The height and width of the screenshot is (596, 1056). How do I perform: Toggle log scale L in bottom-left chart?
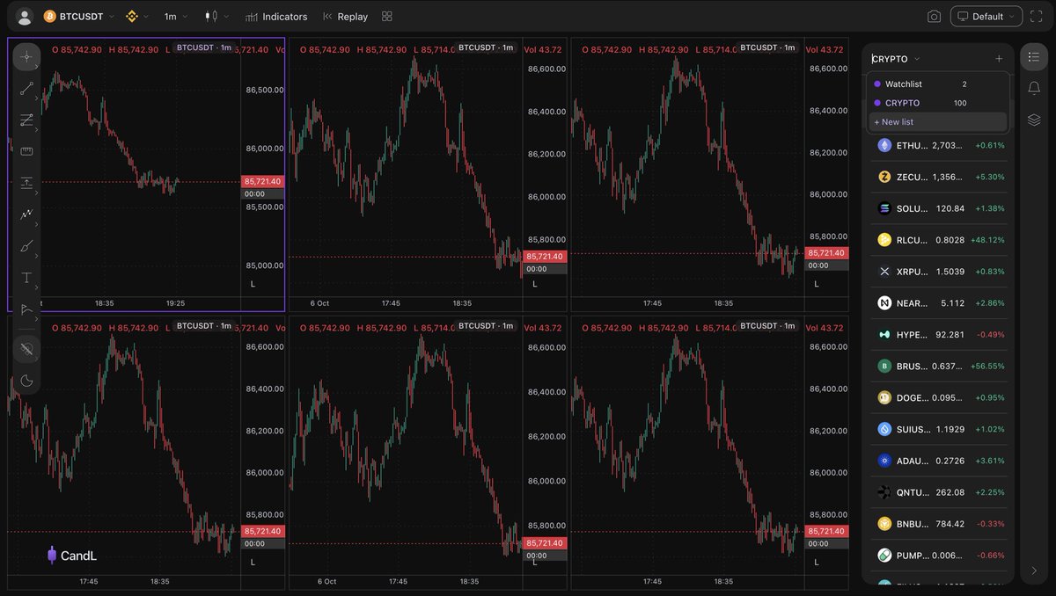coord(253,562)
